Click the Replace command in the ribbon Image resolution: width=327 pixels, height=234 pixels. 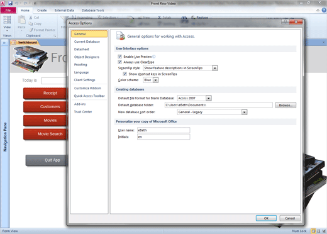pyautogui.click(x=199, y=18)
